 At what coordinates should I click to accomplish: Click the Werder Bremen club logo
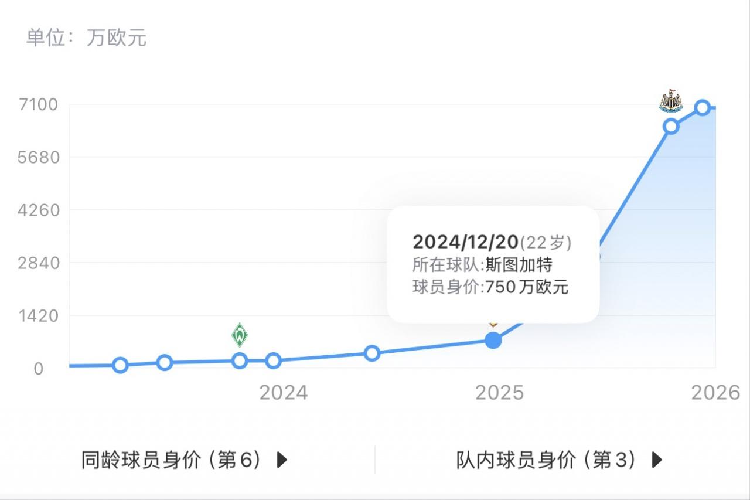(x=240, y=335)
